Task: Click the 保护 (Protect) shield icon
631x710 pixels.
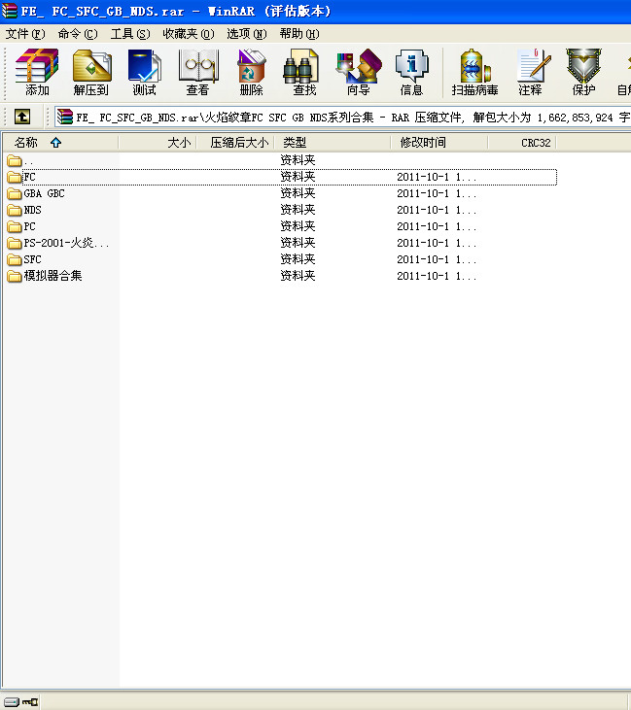Action: point(583,73)
